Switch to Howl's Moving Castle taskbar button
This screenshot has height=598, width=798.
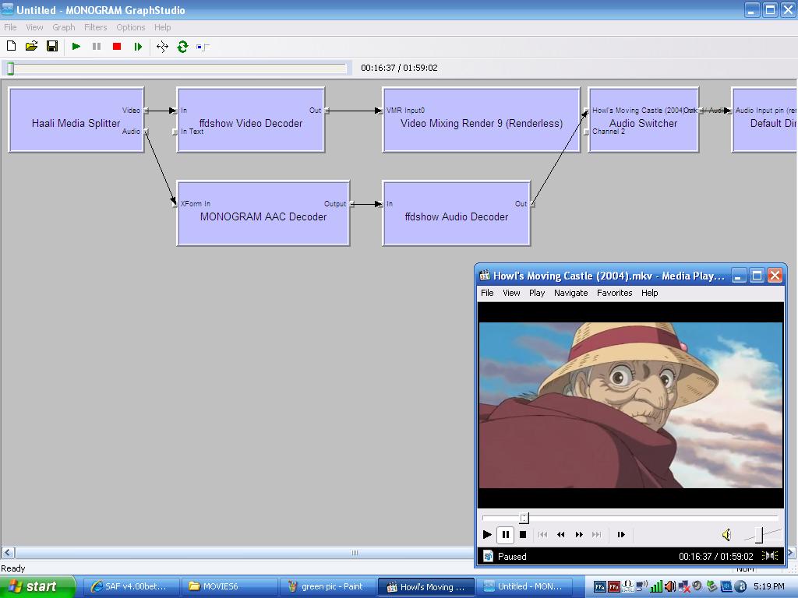pyautogui.click(x=426, y=587)
